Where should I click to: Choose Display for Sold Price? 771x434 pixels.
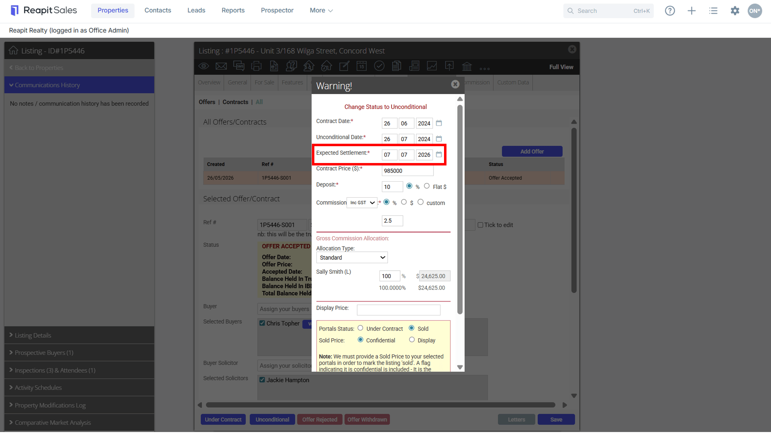pos(412,340)
